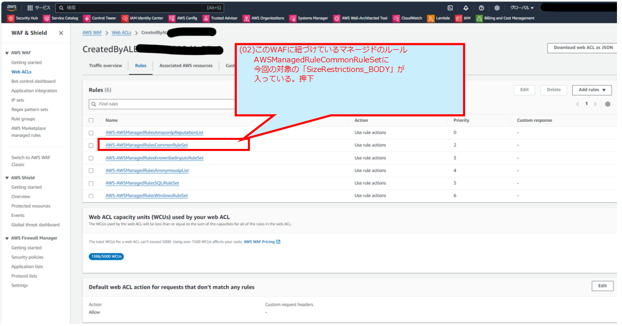
Task: Open the AWS-AWSManagedRulesAnonymousIpList rule link
Action: pos(147,171)
